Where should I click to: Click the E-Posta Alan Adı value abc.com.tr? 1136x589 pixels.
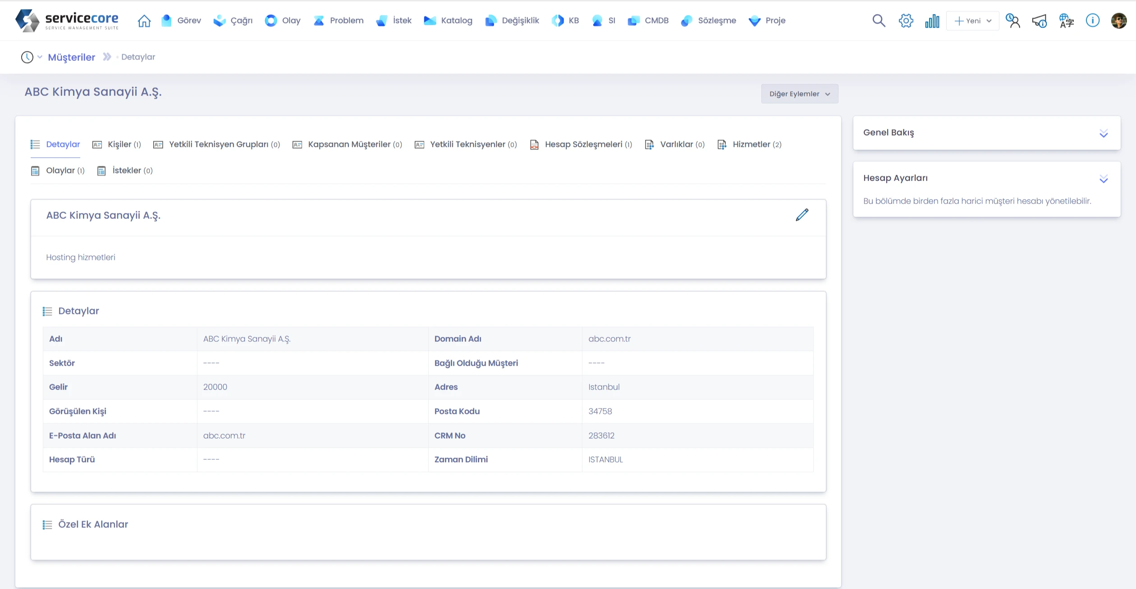click(x=224, y=436)
